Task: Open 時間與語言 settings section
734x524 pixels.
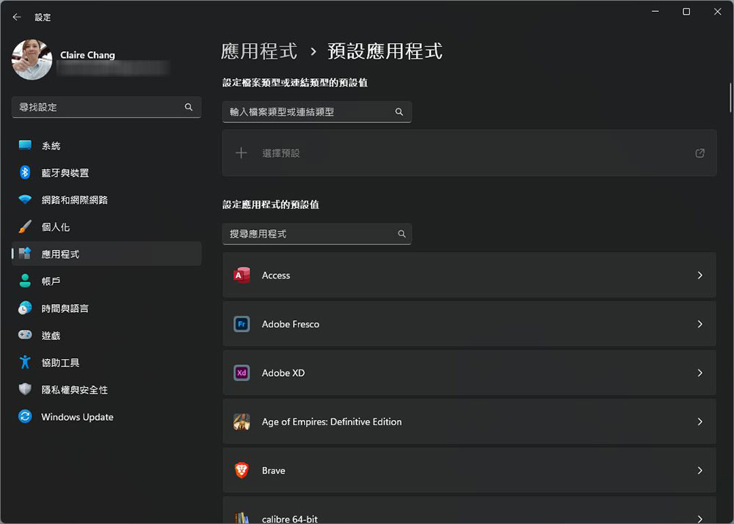Action: click(x=106, y=308)
